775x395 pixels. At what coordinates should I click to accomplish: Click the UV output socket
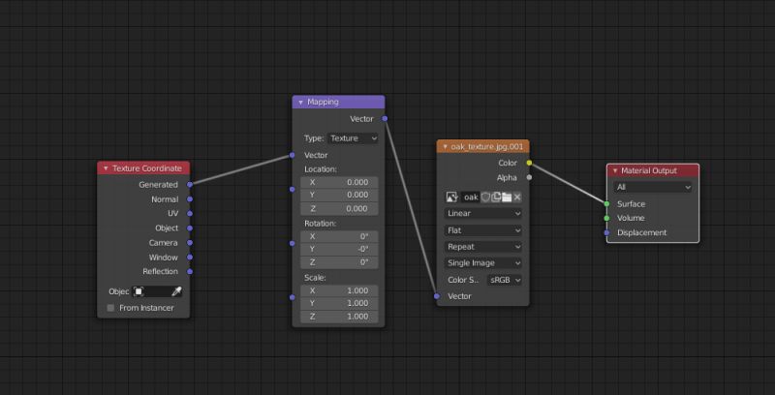(190, 214)
